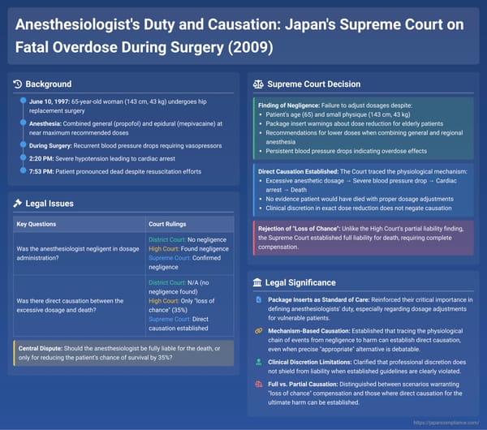The height and width of the screenshot is (430, 487).
Task: Click the document icon next to Package Inserts
Action: click(x=258, y=300)
